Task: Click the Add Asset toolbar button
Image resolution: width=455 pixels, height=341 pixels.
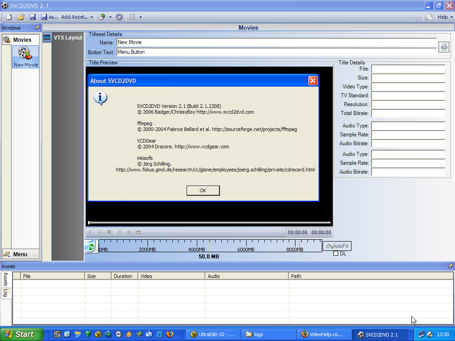Action: click(74, 17)
